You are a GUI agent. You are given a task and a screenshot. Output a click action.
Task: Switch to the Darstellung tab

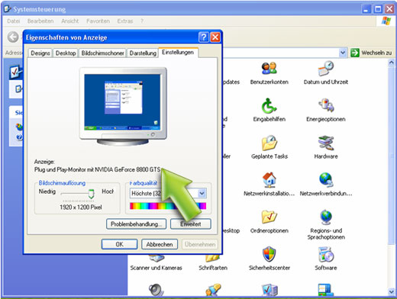(x=143, y=53)
